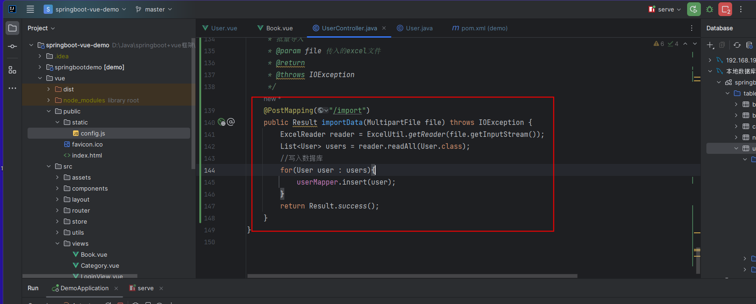Close the UserController.java tab
756x304 pixels.
(384, 28)
